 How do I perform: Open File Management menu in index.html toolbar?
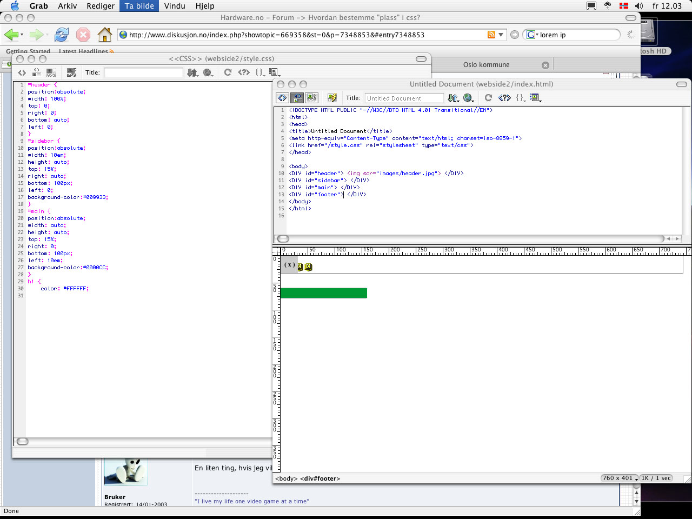pos(453,98)
